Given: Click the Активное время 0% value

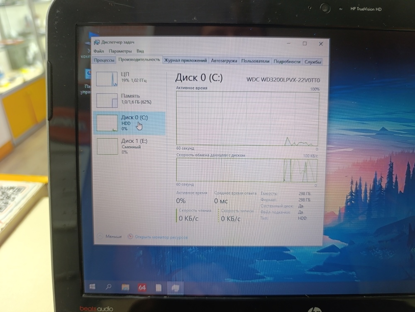Looking at the screenshot, I should pos(181,201).
